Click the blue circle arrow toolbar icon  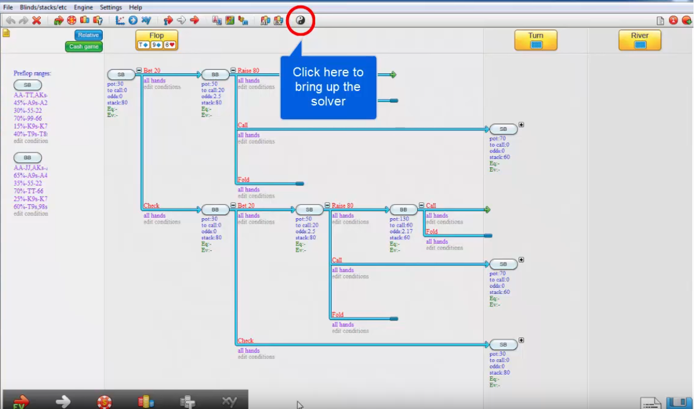click(x=133, y=20)
